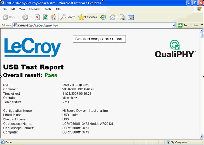Print the page with printer icon
Screen dimensions: 204x145
[x=123, y=17]
